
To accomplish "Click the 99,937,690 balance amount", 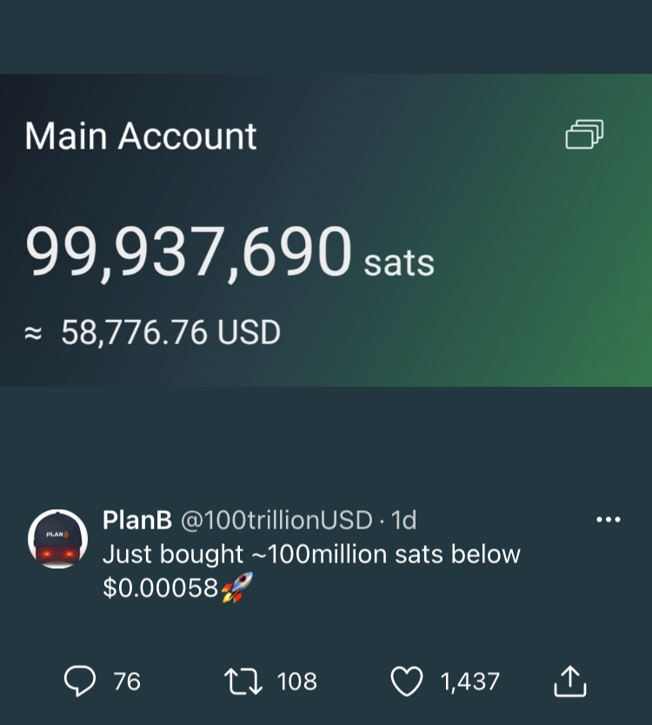I will tap(189, 254).
